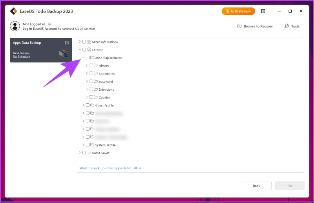Open the title bar dropdown menu icon
Screen dimensions: 314x203
click(x=263, y=11)
